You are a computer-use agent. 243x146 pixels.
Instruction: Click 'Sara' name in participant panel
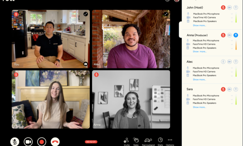(x=189, y=89)
